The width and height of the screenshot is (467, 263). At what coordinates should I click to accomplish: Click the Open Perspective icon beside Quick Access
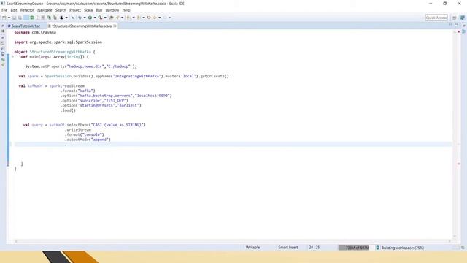coord(454,18)
